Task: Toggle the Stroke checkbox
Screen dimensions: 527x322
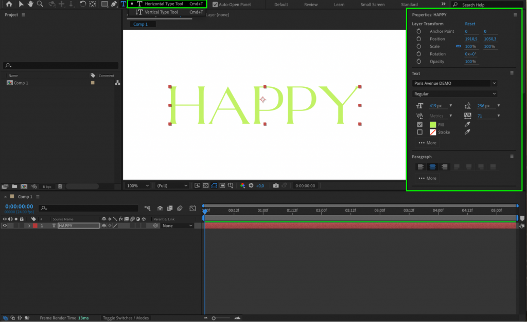Action: (420, 132)
